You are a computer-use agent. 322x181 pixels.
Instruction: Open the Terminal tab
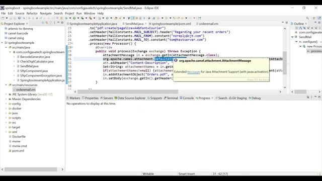coord(171,98)
